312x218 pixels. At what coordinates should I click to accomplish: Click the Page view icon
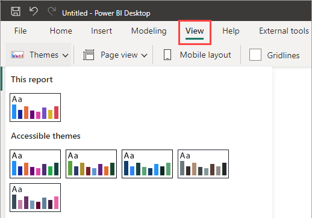pos(89,55)
